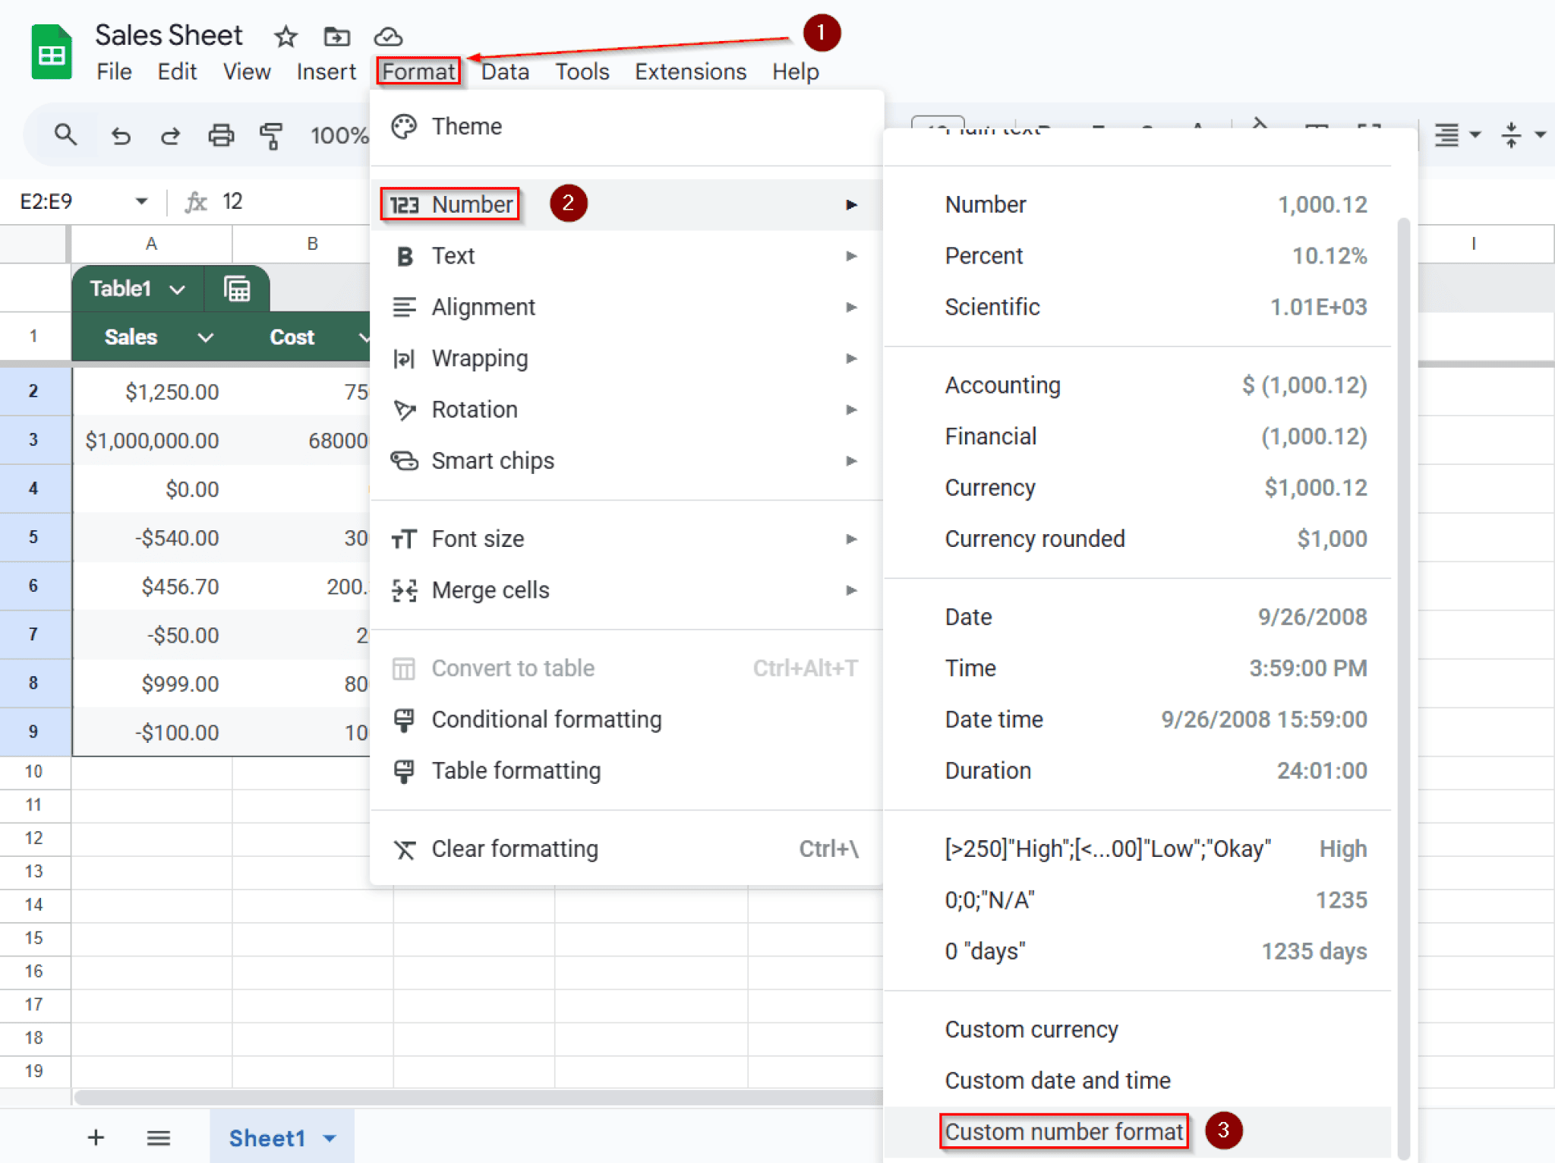
Task: Open the Table1 dropdown
Action: pyautogui.click(x=179, y=289)
